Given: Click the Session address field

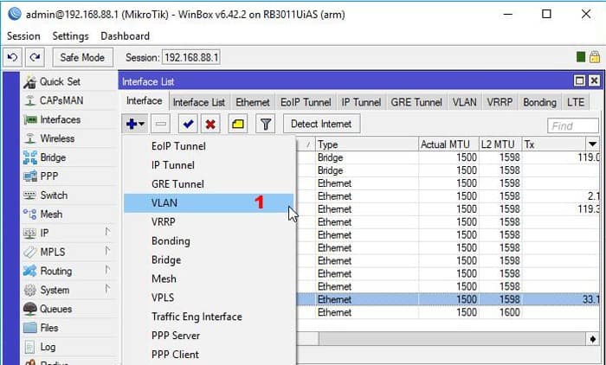Looking at the screenshot, I should (191, 58).
